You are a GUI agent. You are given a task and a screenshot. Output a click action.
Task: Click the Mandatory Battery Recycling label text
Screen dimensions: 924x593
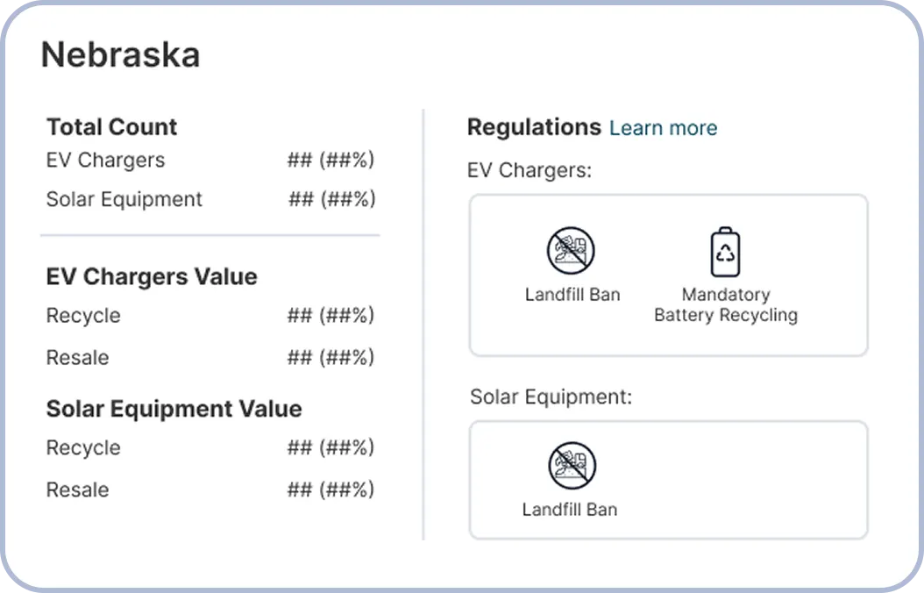tap(726, 304)
